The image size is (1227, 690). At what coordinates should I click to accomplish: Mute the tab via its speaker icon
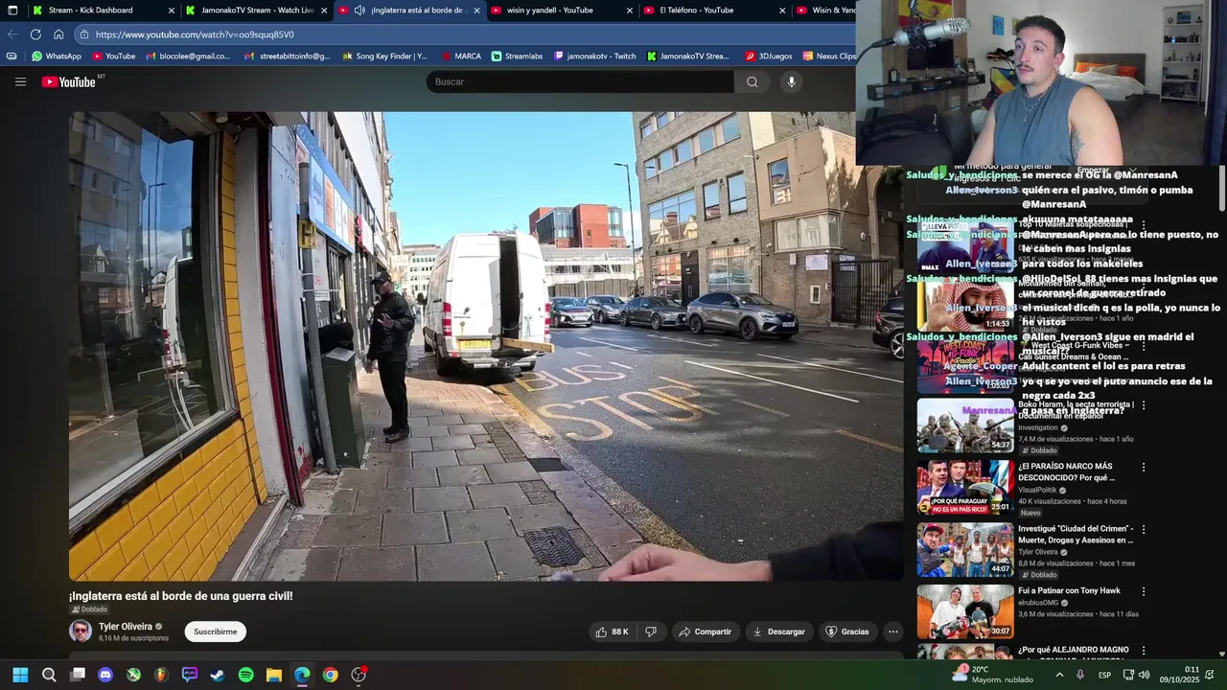pyautogui.click(x=359, y=11)
